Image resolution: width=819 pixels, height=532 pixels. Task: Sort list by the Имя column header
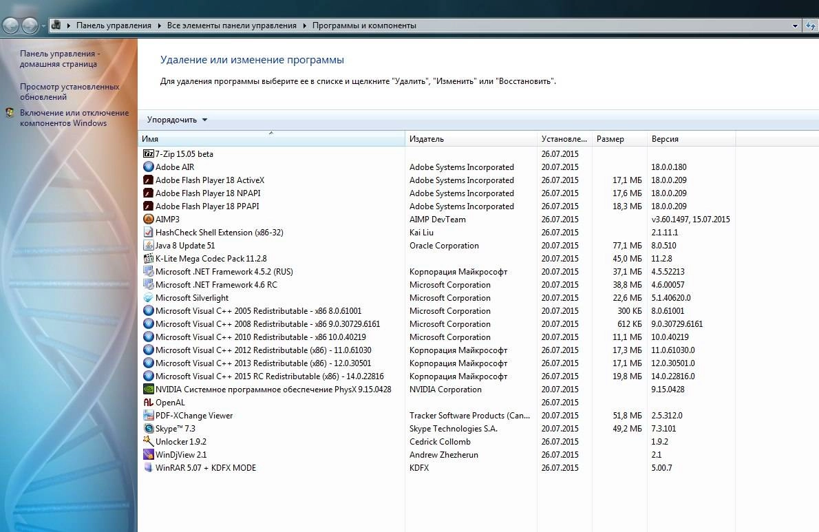[271, 139]
